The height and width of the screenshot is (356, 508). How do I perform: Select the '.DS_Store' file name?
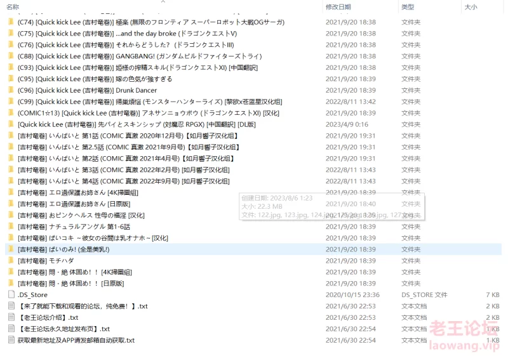tap(32, 295)
